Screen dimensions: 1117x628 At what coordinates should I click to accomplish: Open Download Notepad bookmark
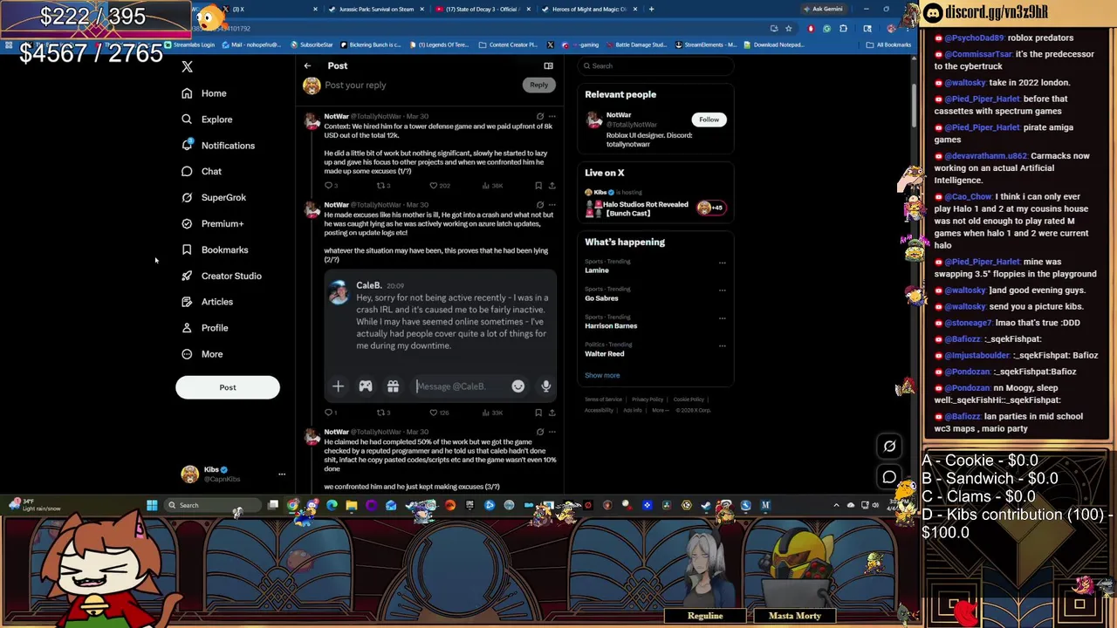click(x=773, y=44)
